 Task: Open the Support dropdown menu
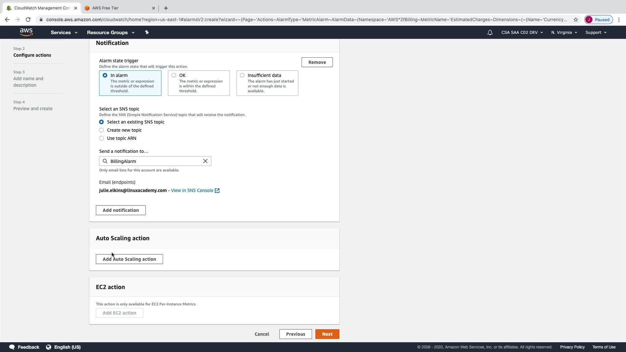tap(596, 33)
